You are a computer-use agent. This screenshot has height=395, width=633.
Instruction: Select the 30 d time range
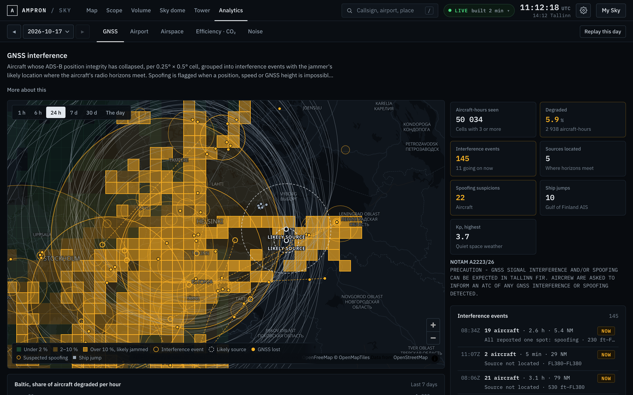pyautogui.click(x=91, y=113)
